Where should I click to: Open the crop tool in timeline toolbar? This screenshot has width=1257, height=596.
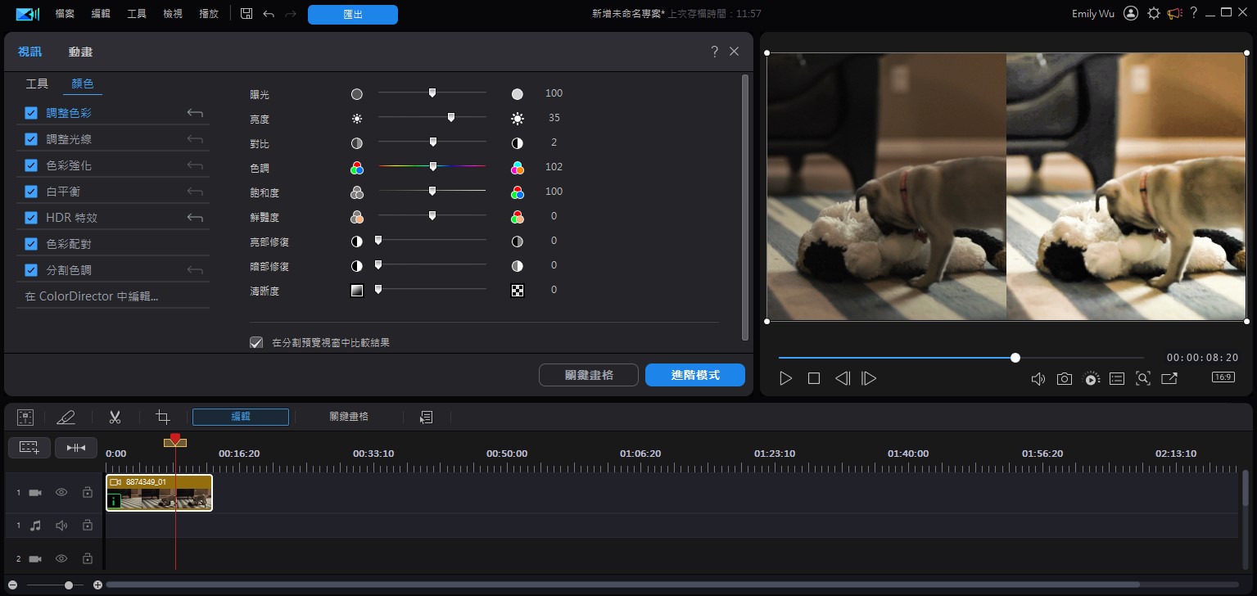click(163, 418)
